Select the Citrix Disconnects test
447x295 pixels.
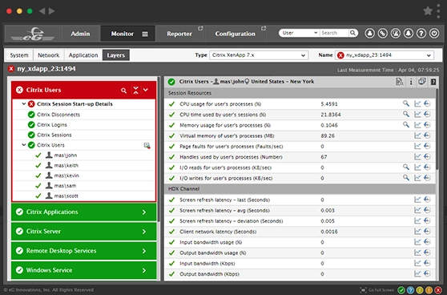(x=58, y=115)
